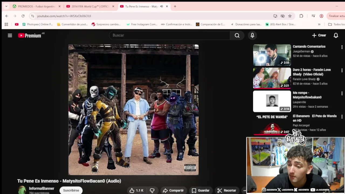
Task: Subscribe using the Suscribirse button
Action: pyautogui.click(x=71, y=190)
